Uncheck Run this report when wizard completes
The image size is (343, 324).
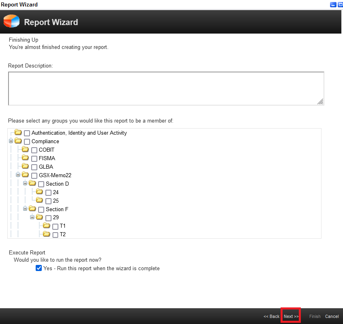(x=39, y=268)
